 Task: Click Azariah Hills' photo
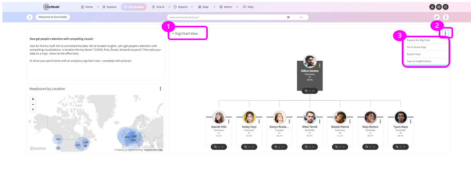coord(219,117)
